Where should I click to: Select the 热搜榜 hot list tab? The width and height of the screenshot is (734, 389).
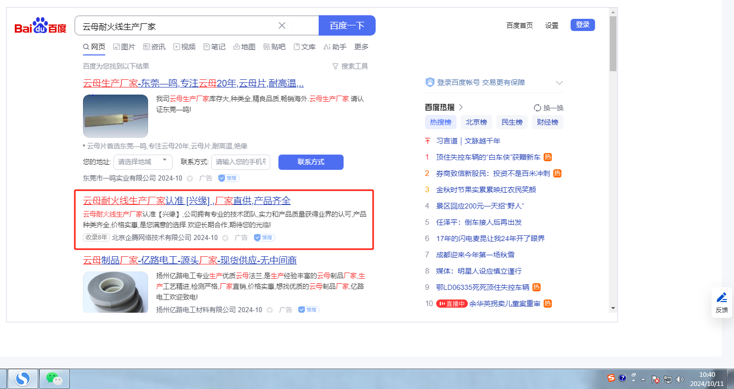pyautogui.click(x=441, y=122)
